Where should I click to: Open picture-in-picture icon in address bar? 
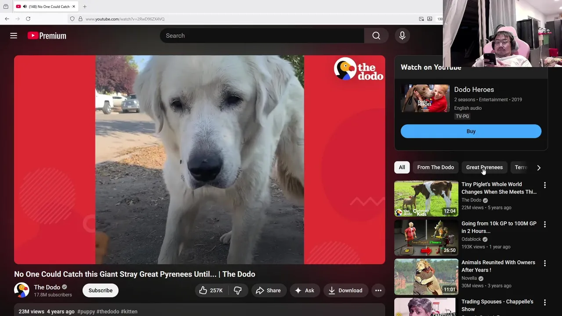click(x=421, y=19)
